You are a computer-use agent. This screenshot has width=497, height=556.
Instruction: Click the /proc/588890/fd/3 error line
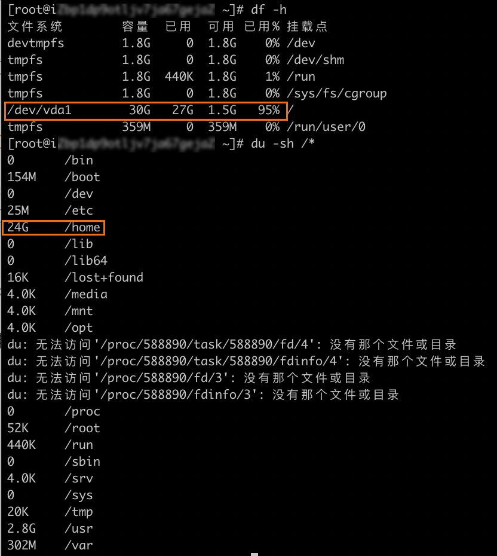(189, 378)
